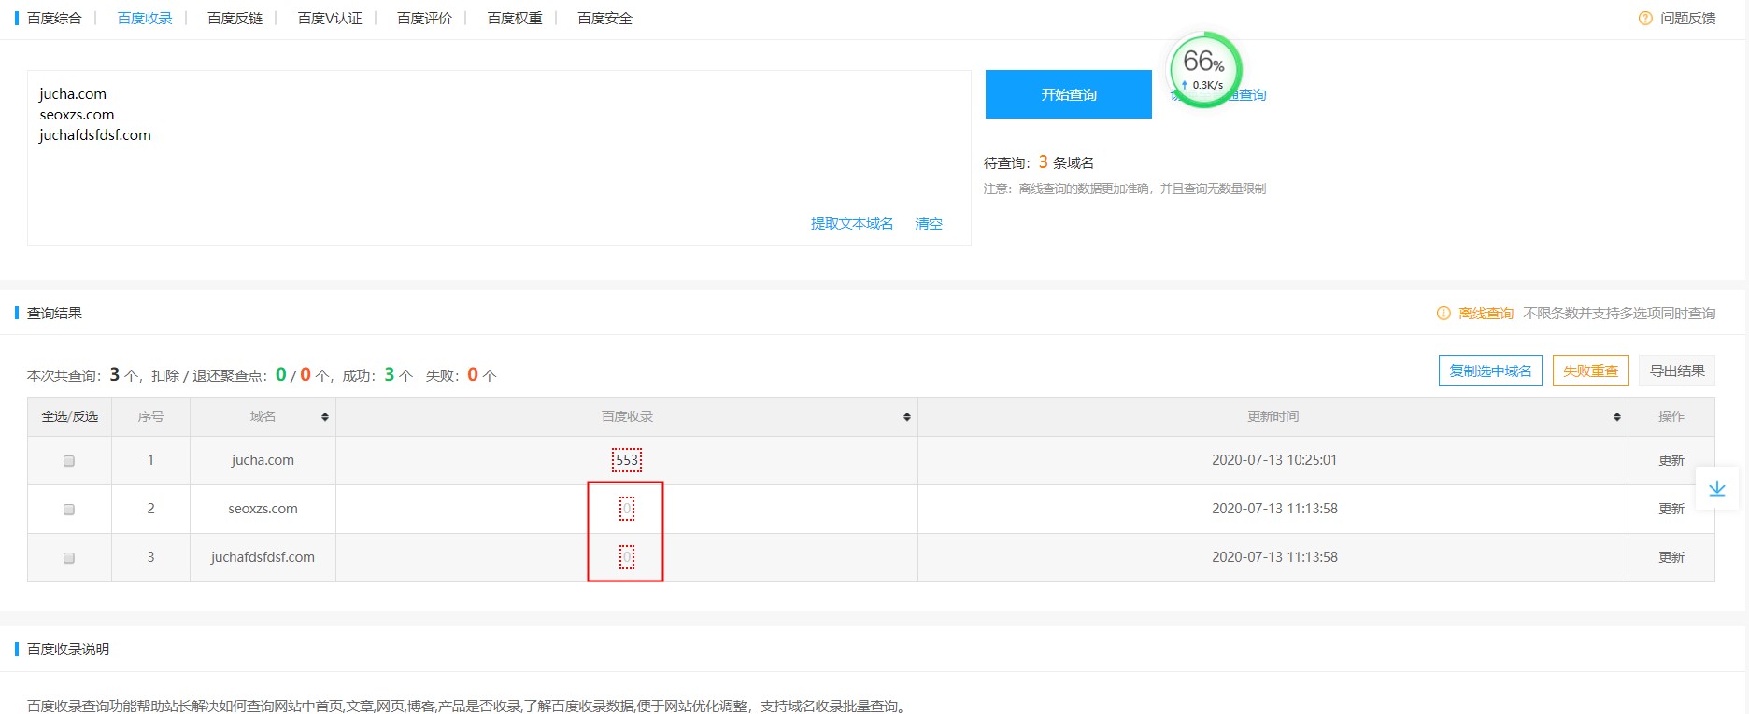Click 更新 for the jucha.com row
The image size is (1749, 714).
pyautogui.click(x=1671, y=461)
